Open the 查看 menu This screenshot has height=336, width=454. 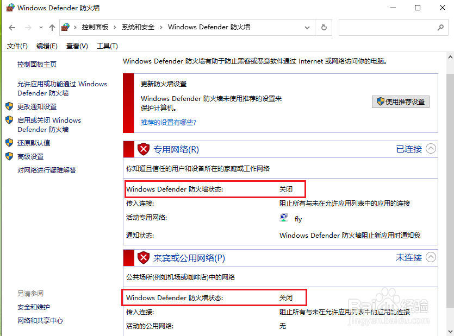[x=77, y=46]
